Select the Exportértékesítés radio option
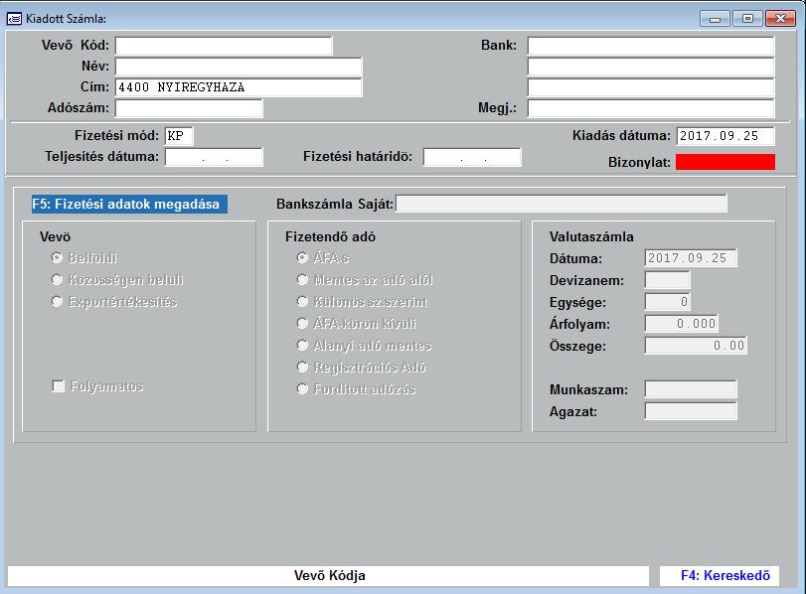This screenshot has height=594, width=806. [57, 301]
